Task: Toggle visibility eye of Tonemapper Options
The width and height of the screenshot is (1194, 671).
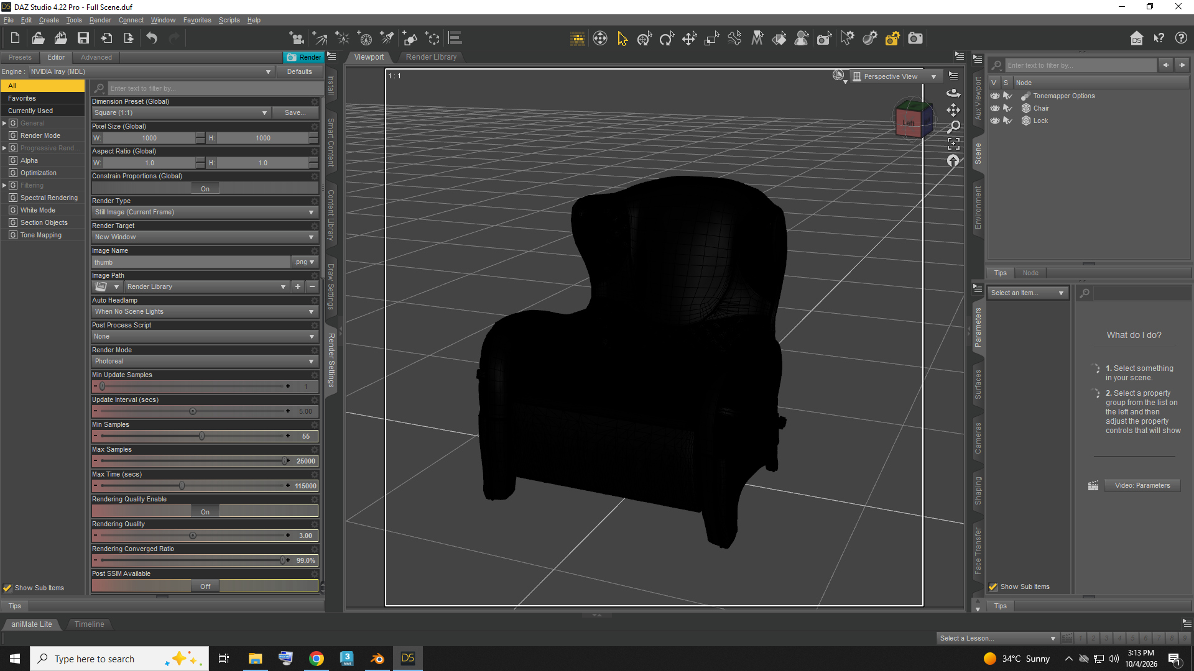Action: [x=995, y=96]
